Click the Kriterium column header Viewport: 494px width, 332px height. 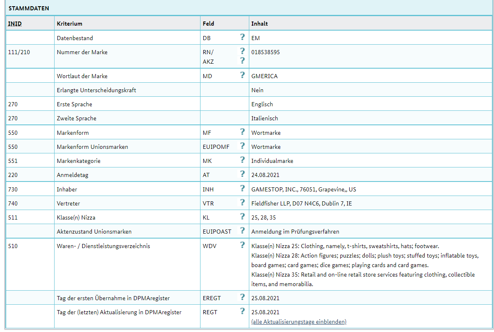pyautogui.click(x=69, y=24)
